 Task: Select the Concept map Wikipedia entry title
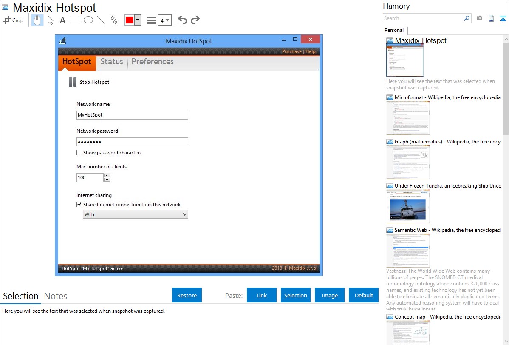448,316
